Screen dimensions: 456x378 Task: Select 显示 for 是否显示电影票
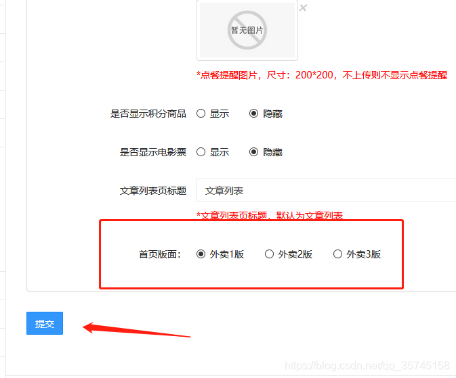click(201, 152)
